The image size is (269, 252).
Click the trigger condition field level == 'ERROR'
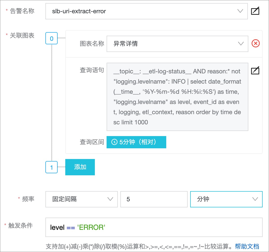pyautogui.click(x=154, y=227)
